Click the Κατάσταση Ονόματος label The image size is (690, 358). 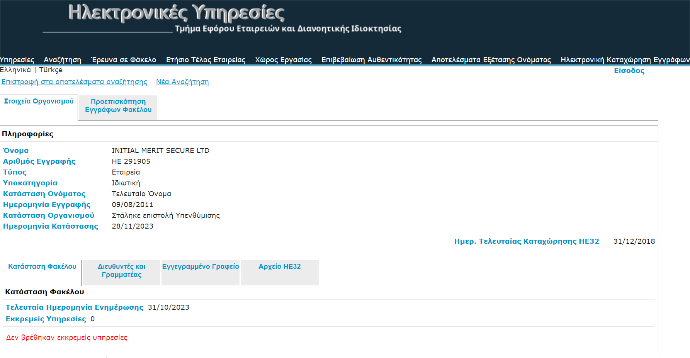click(x=44, y=194)
